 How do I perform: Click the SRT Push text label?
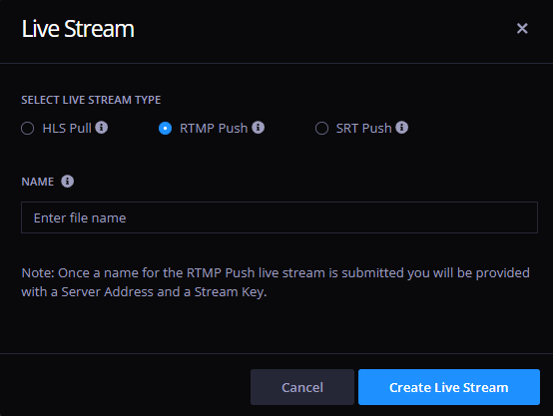click(363, 129)
